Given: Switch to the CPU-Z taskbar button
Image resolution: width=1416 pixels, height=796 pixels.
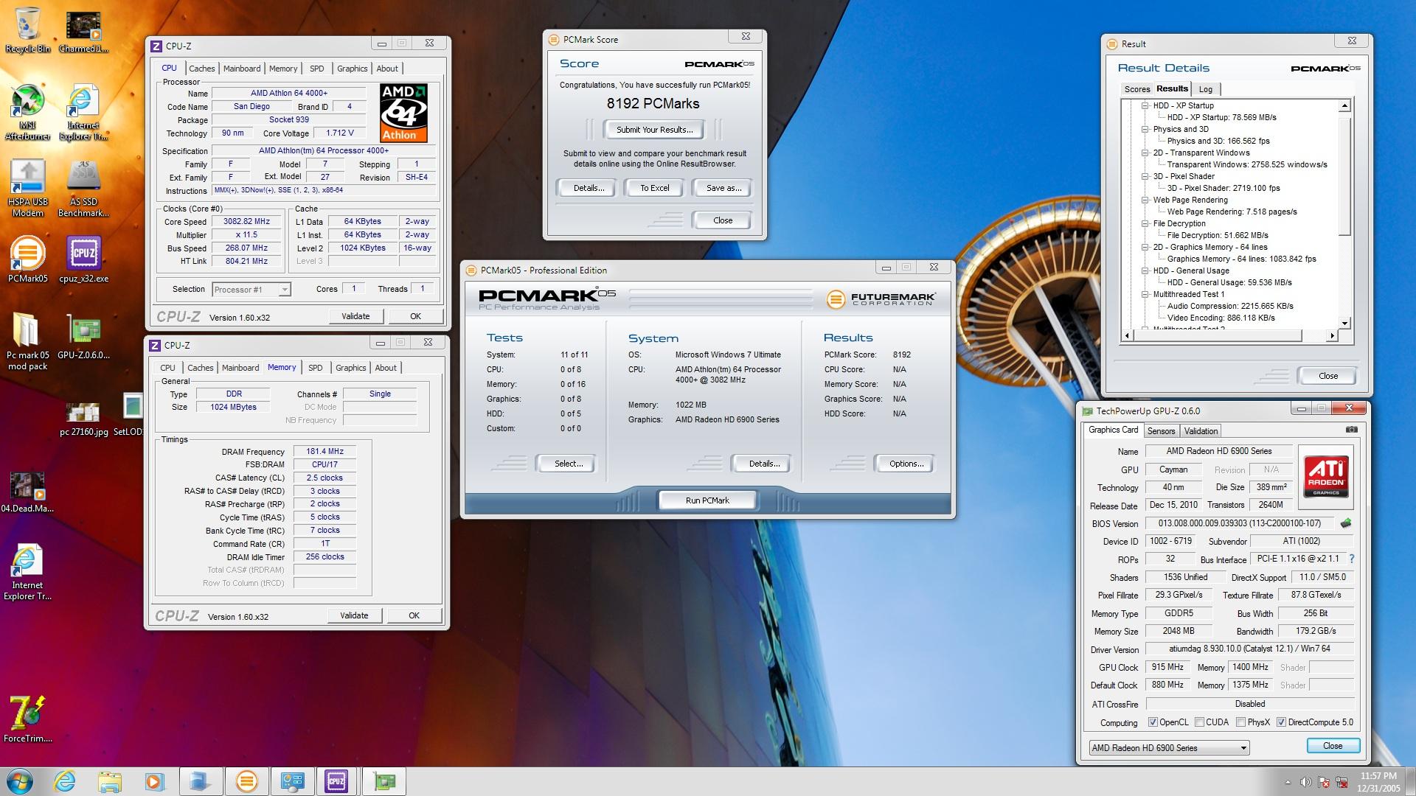Looking at the screenshot, I should tap(336, 781).
